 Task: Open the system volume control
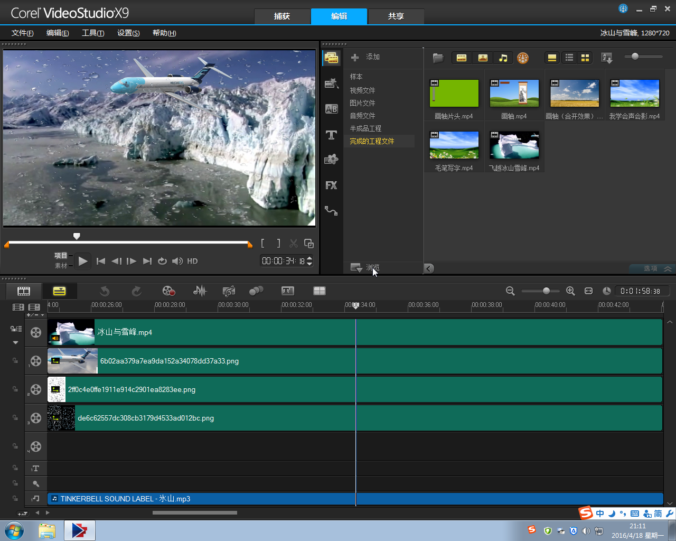(586, 530)
